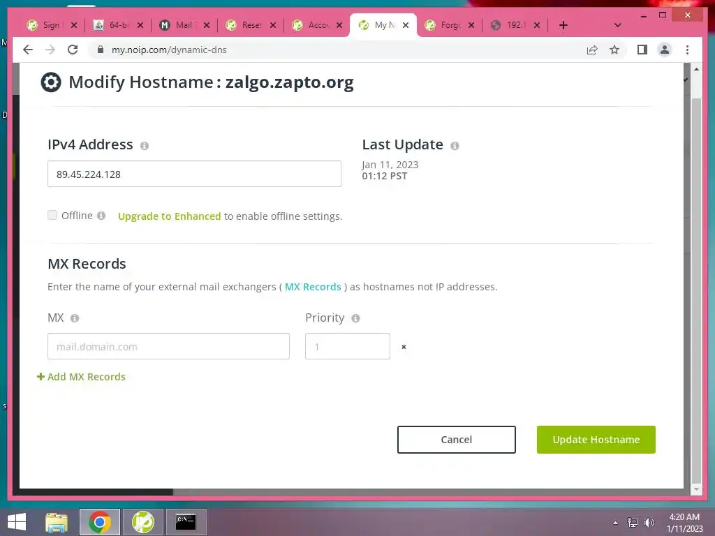715x536 pixels.
Task: Click the IPv4 Address input field
Action: tap(194, 174)
